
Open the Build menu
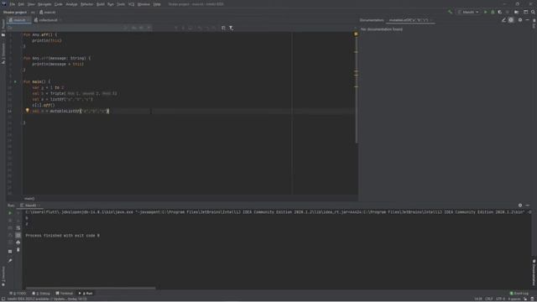(101, 4)
